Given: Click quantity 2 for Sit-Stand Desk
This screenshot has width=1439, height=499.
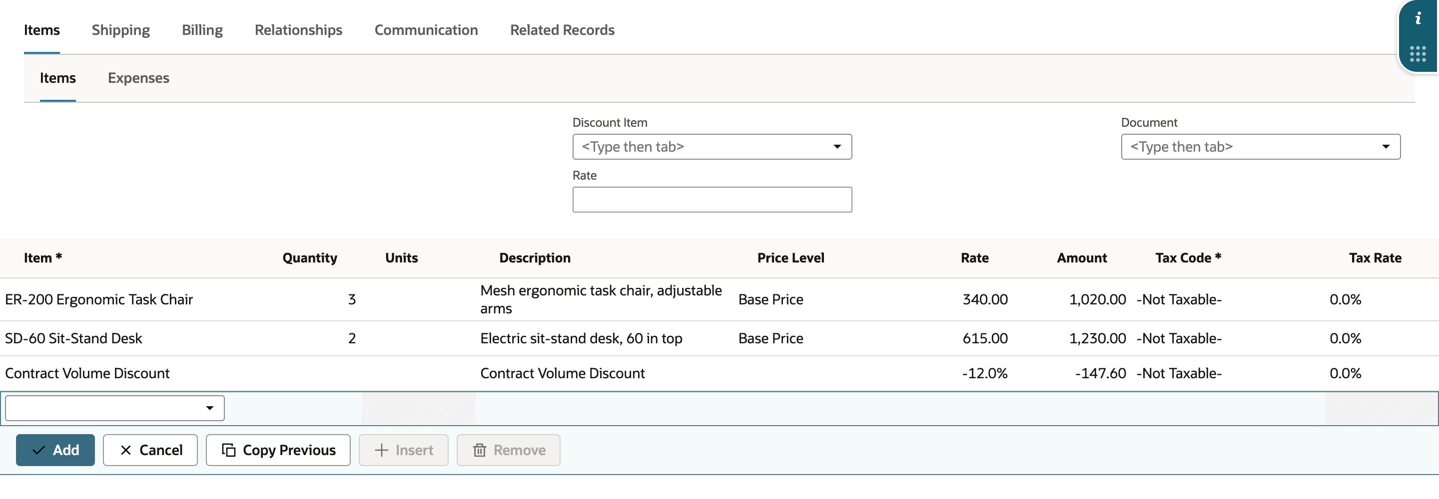Looking at the screenshot, I should (x=352, y=338).
